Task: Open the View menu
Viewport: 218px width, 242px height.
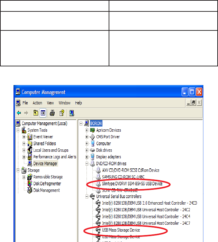Action: 51,103
